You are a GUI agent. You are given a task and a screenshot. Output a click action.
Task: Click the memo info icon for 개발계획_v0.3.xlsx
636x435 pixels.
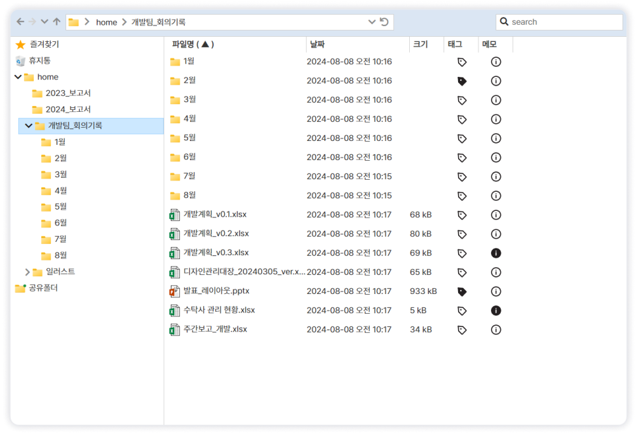click(496, 253)
